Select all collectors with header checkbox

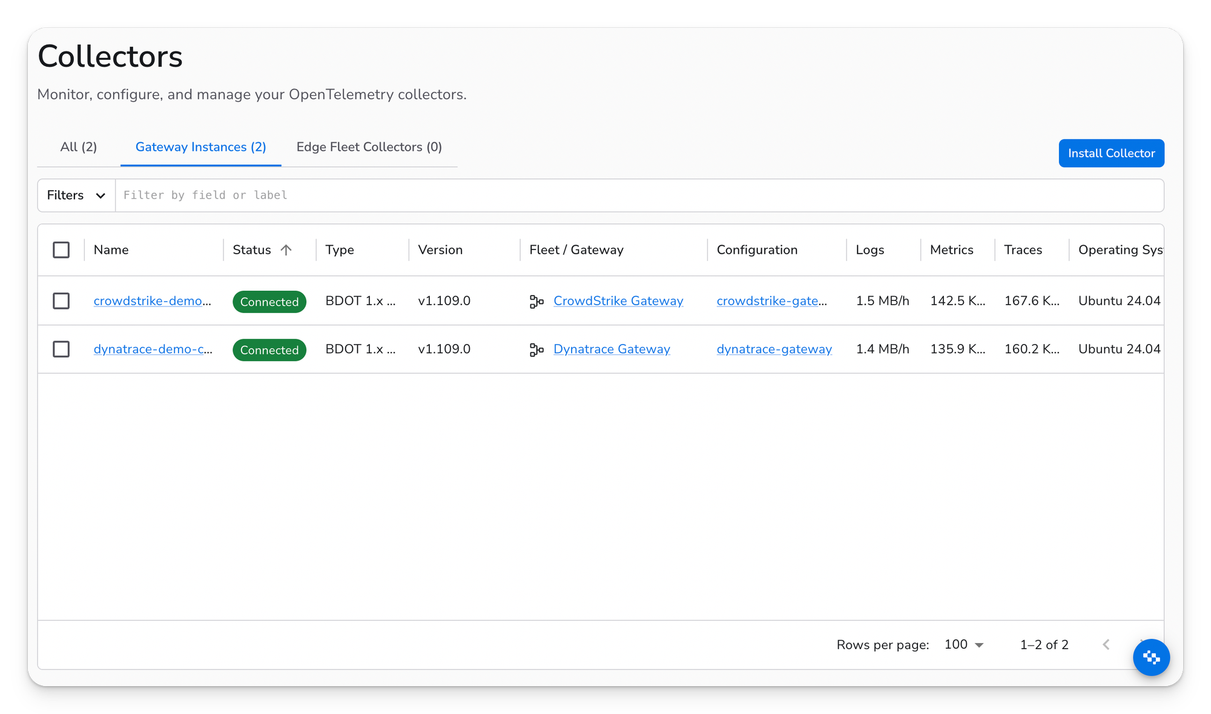(x=61, y=250)
